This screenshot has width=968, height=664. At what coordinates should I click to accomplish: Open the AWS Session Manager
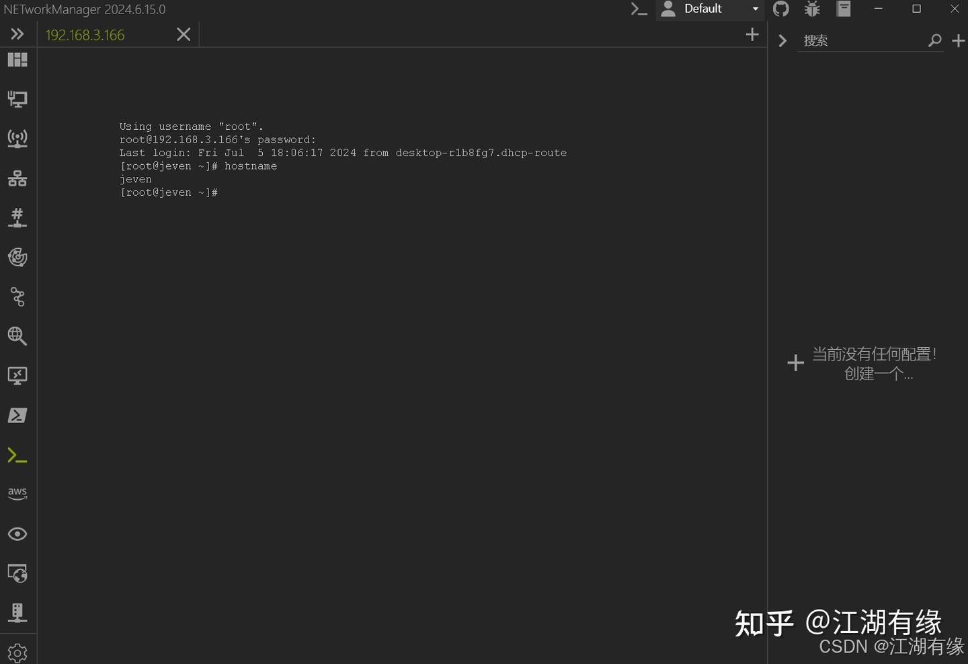(17, 492)
